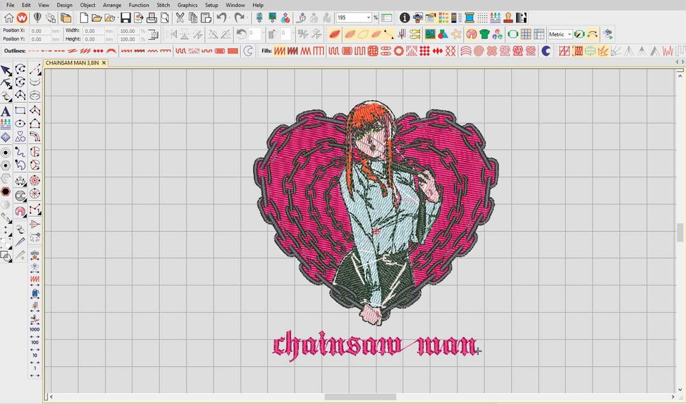Click the Home icon in the toolbar
This screenshot has height=404, width=686.
(8, 18)
